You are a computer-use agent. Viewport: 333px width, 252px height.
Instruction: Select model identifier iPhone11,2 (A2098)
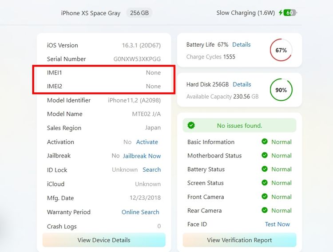(x=134, y=100)
